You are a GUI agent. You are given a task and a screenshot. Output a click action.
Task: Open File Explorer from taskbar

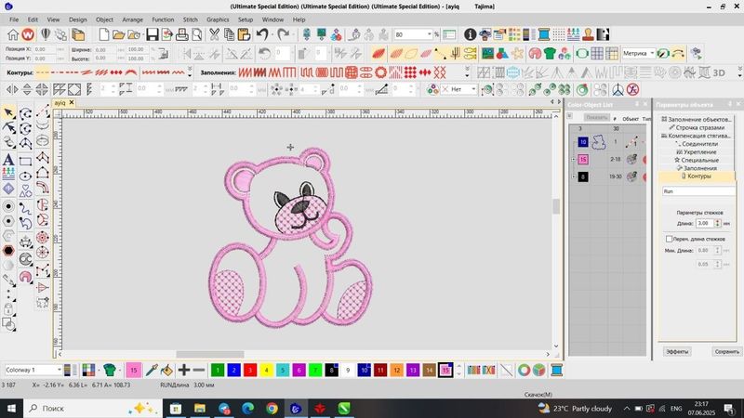(x=200, y=408)
